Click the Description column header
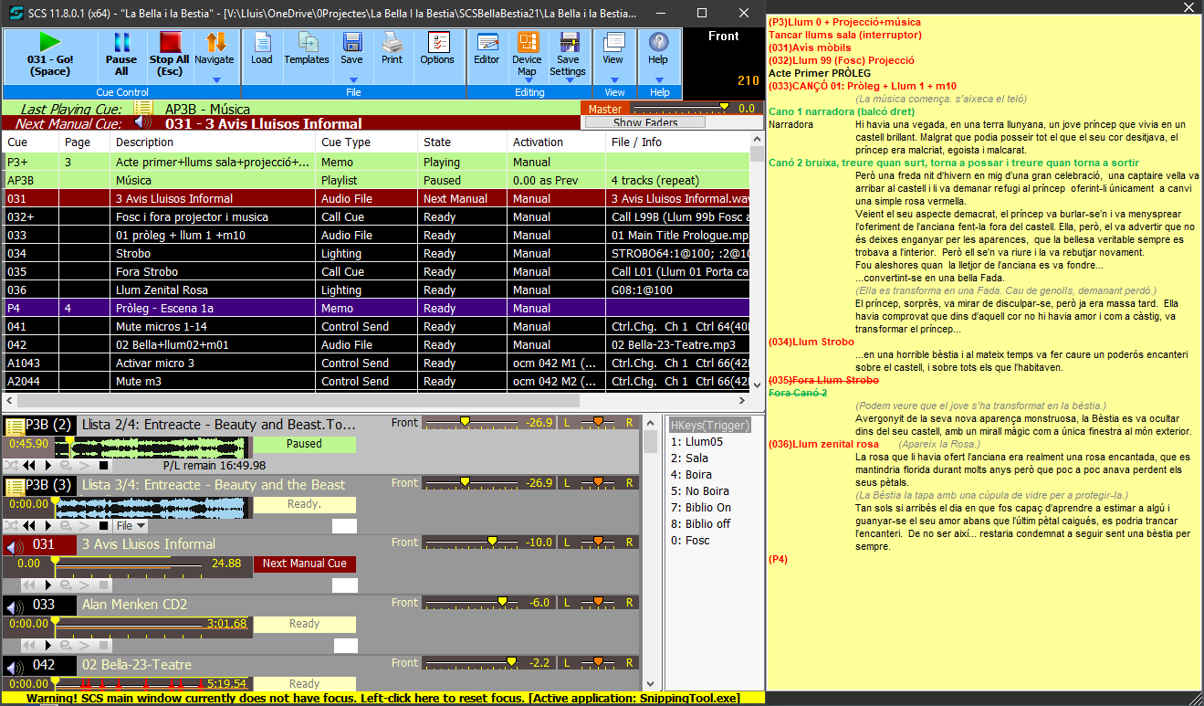The height and width of the screenshot is (706, 1204). point(213,142)
